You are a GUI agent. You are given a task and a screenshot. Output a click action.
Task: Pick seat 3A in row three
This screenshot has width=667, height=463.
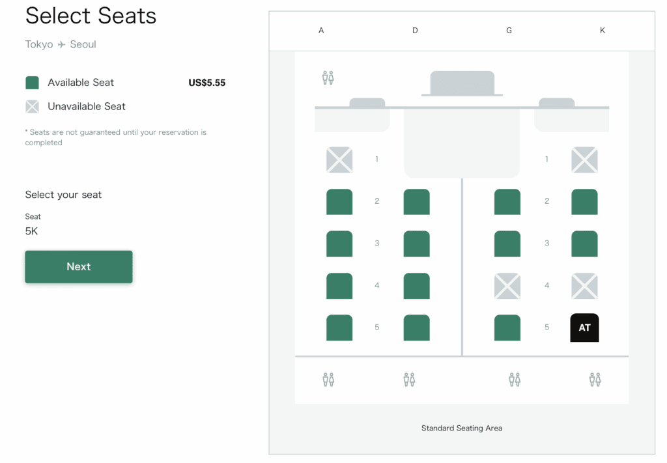click(339, 244)
